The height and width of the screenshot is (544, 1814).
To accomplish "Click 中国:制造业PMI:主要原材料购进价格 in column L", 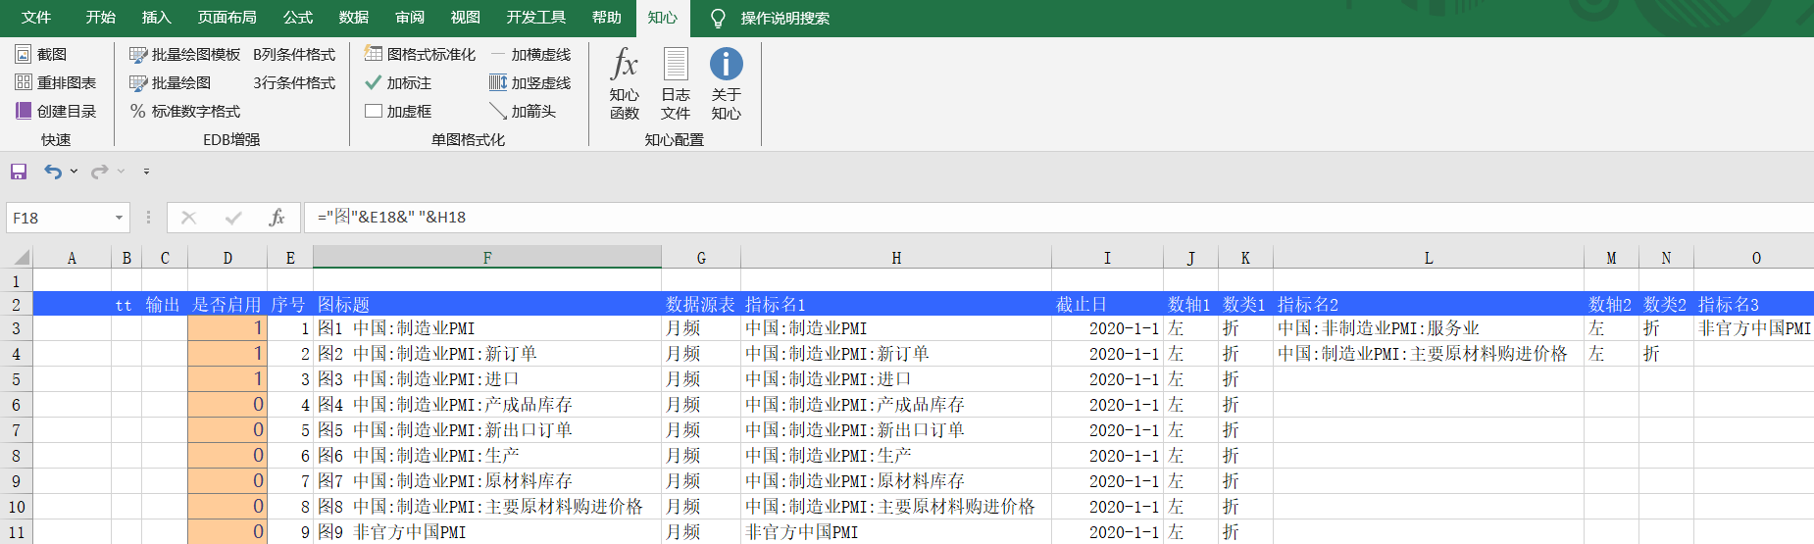I will tap(1429, 354).
